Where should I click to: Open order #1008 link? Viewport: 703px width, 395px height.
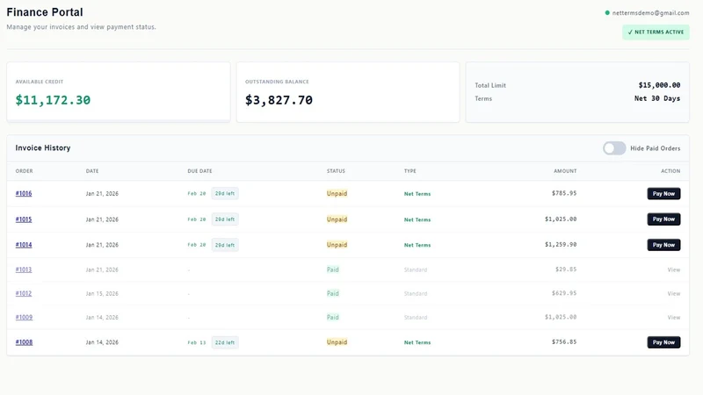point(25,342)
